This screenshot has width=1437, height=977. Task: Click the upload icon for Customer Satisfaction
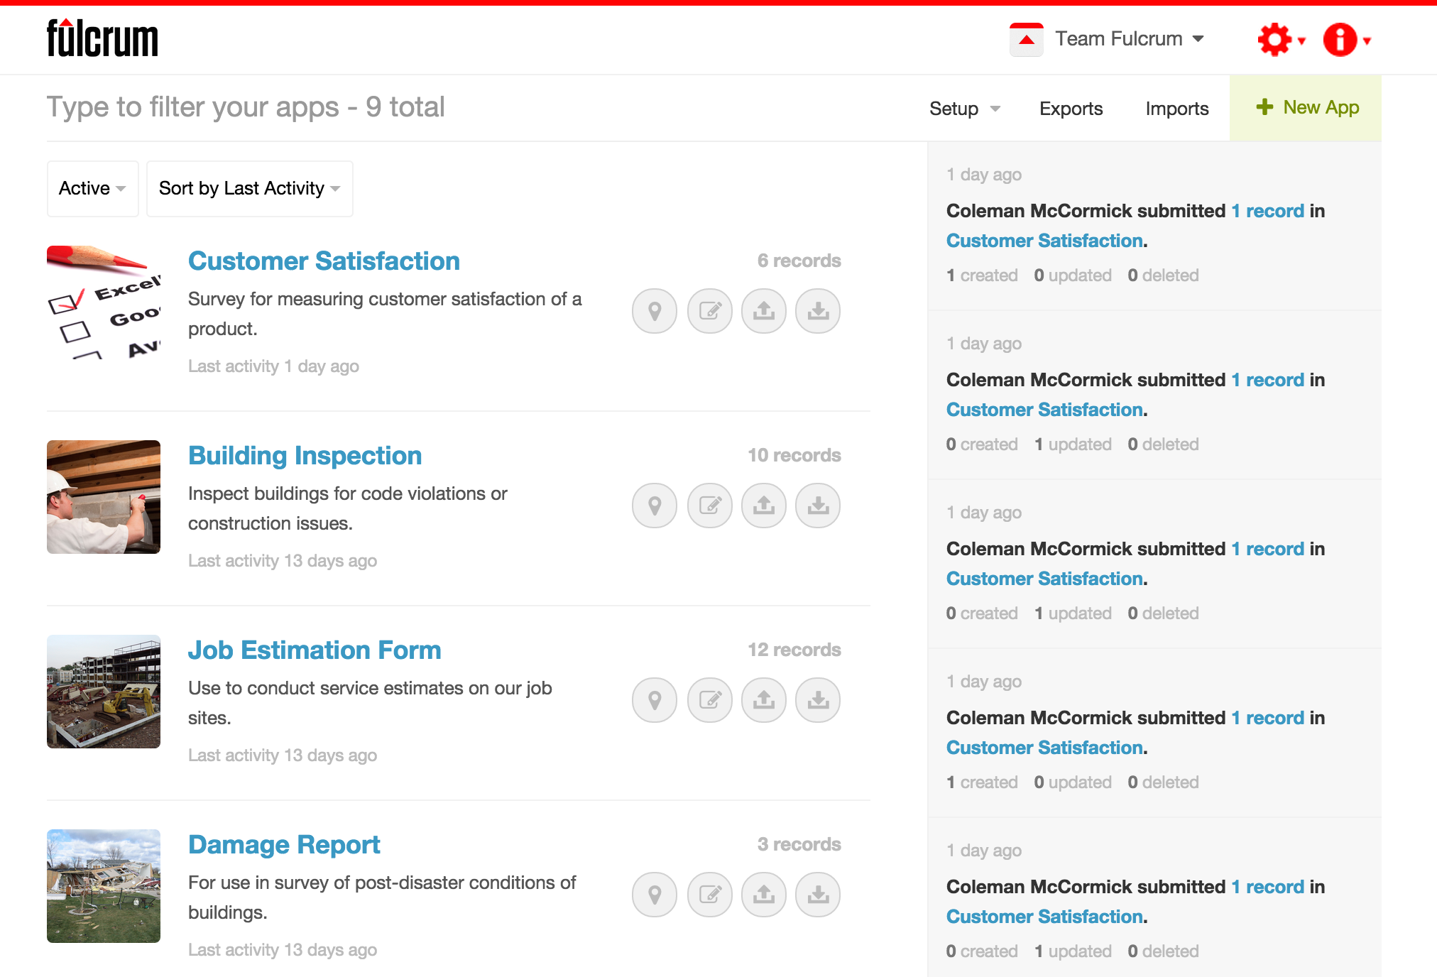[x=764, y=310]
